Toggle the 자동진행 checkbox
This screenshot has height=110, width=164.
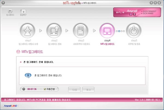[45, 89]
